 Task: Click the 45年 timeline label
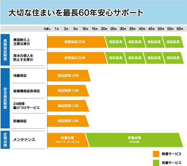(151, 29)
